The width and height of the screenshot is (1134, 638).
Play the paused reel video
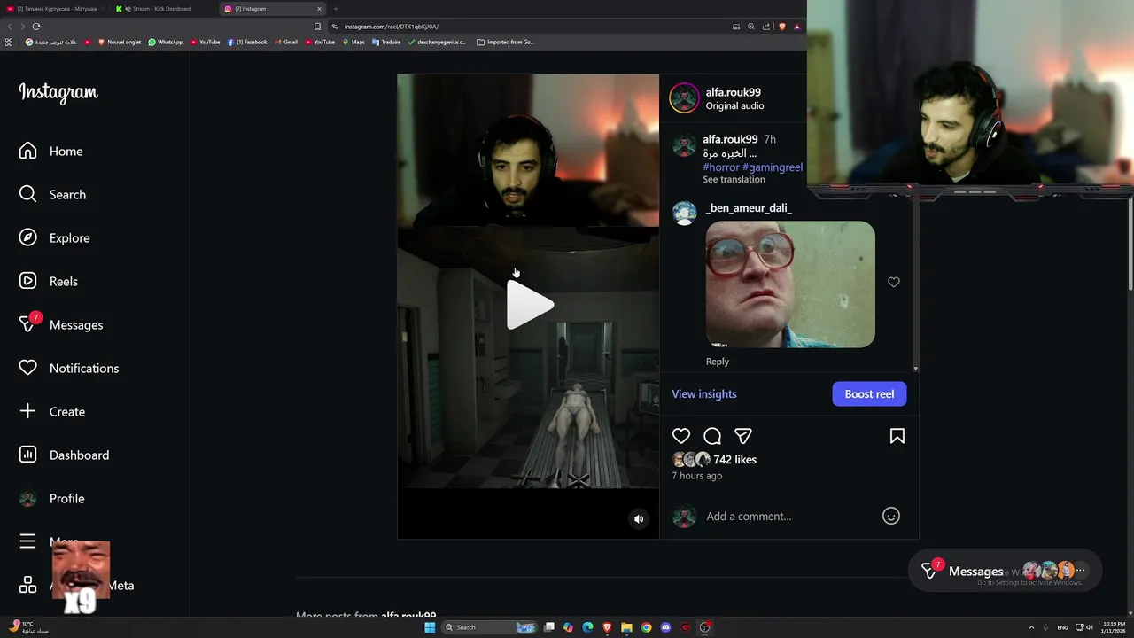tap(529, 306)
